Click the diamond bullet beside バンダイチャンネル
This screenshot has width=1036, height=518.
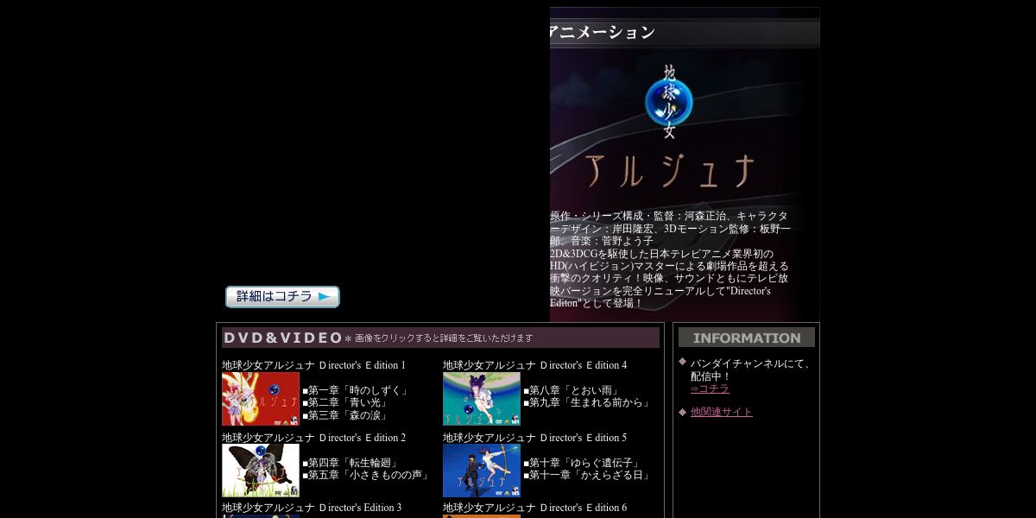pyautogui.click(x=682, y=362)
